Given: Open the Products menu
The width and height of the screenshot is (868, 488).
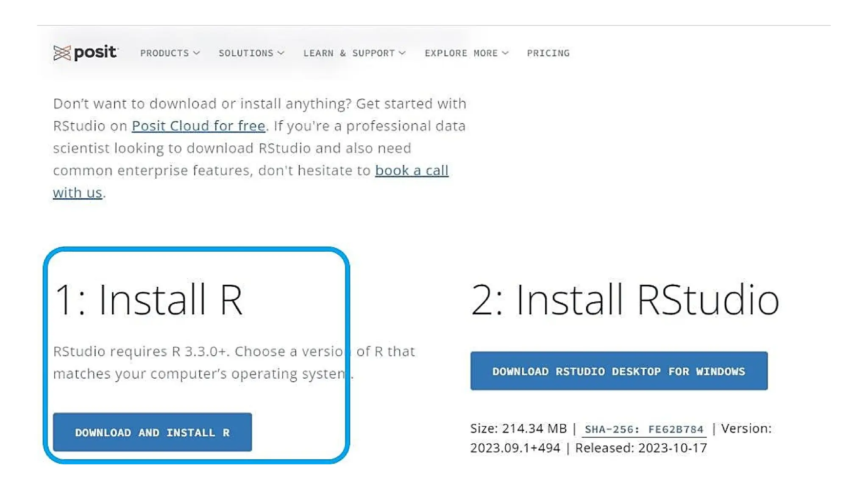Looking at the screenshot, I should click(164, 53).
